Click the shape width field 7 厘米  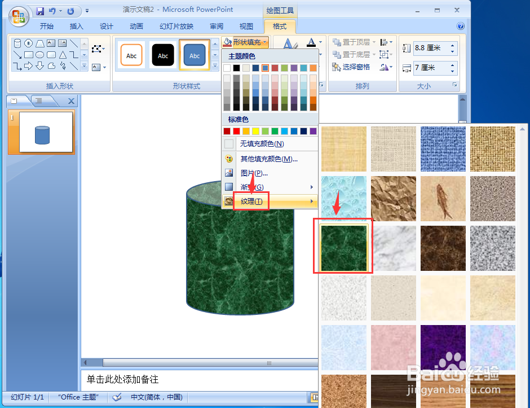tap(431, 68)
